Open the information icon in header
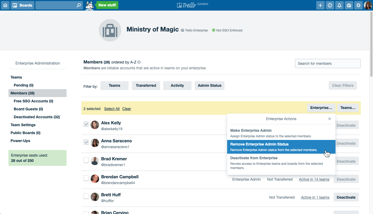This screenshot has height=214, width=373. point(330,5)
